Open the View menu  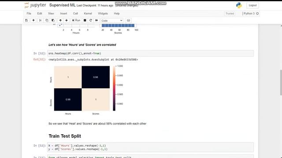click(51, 14)
